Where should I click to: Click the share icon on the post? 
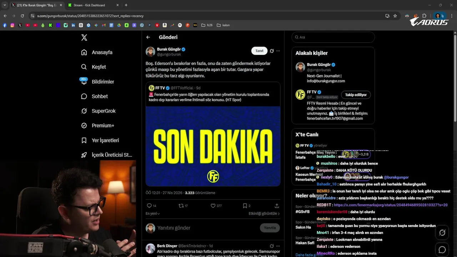(x=277, y=206)
